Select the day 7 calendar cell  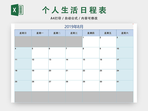(74, 53)
